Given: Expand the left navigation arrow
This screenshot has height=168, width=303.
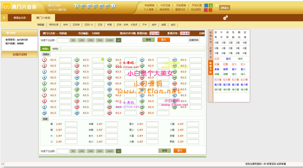Looking at the screenshot, I should (x=4, y=18).
